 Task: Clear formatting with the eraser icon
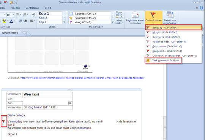33,15
